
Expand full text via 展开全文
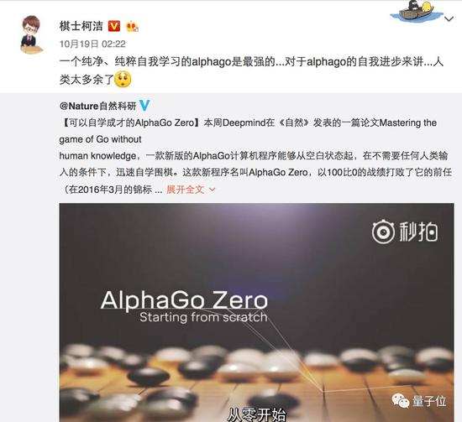point(186,190)
